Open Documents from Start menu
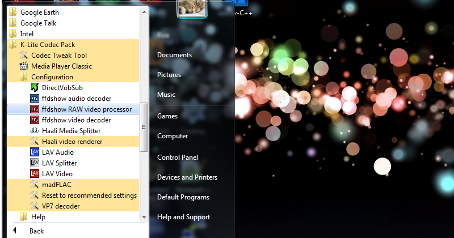 [174, 55]
